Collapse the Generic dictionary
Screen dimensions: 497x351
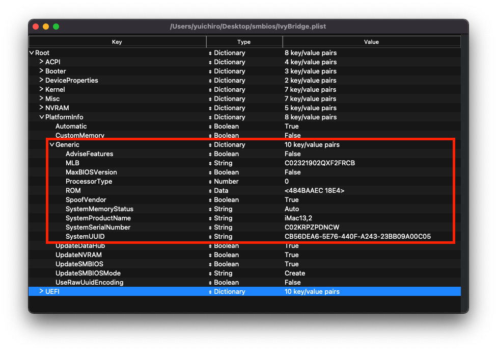tap(51, 144)
